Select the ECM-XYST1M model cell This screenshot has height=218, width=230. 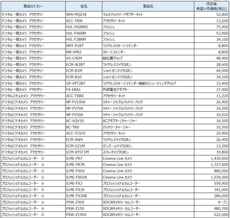pos(84,152)
